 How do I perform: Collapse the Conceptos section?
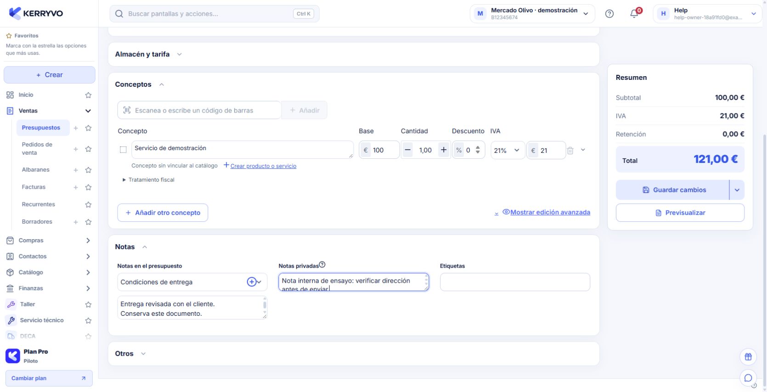coord(162,84)
